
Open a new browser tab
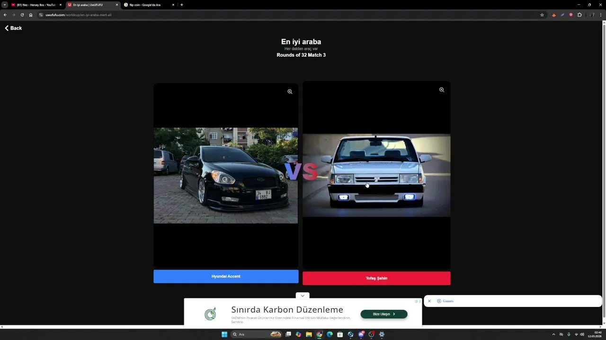[x=182, y=5]
